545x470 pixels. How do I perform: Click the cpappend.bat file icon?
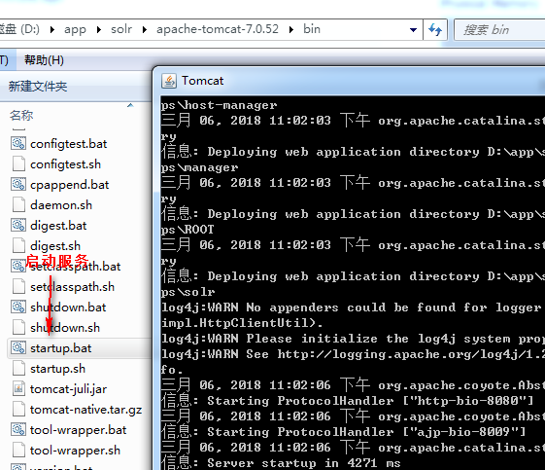pos(18,184)
